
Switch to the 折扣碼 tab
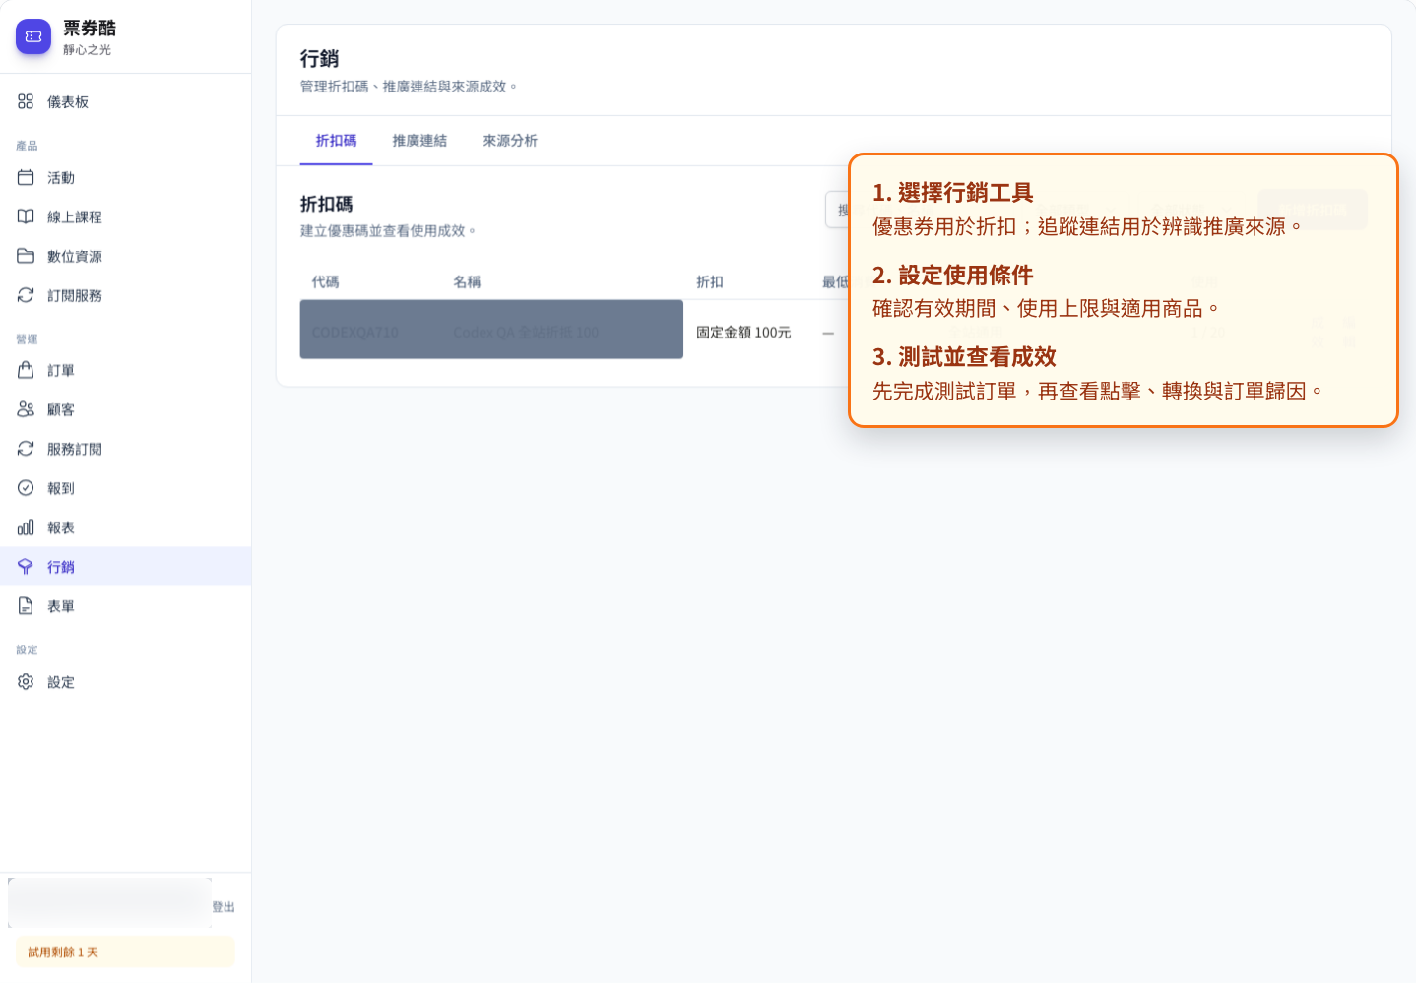[336, 141]
